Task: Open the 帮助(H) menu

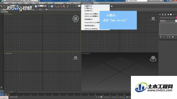Action: point(96,3)
